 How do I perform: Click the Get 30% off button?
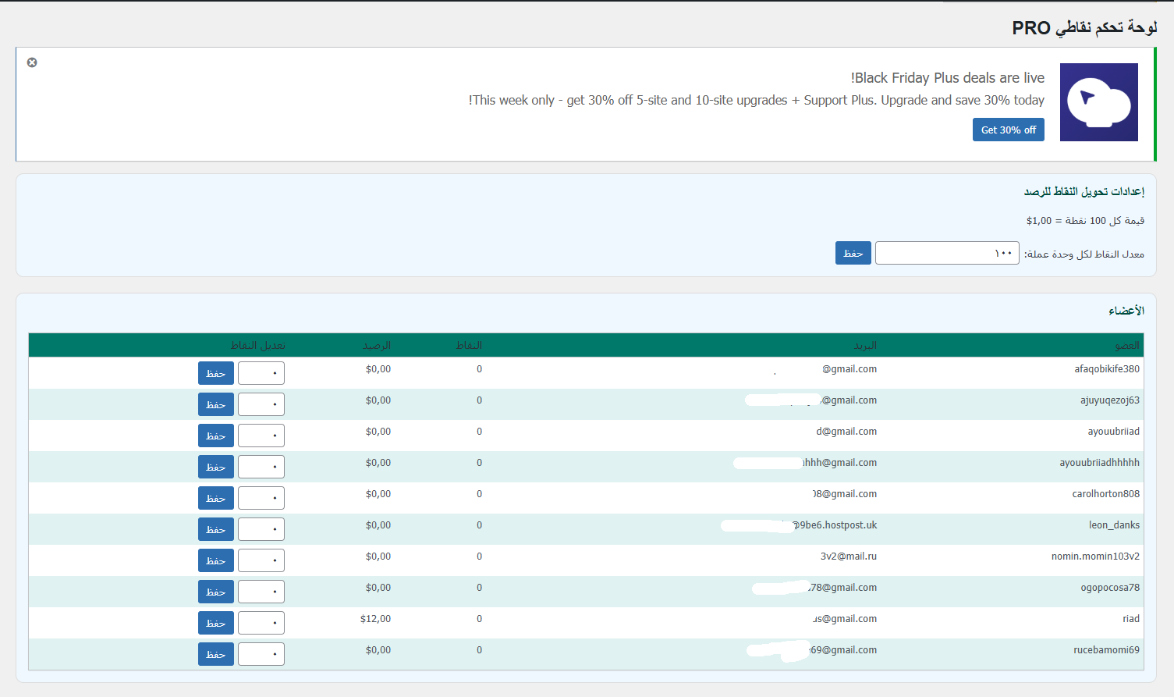tap(1008, 130)
